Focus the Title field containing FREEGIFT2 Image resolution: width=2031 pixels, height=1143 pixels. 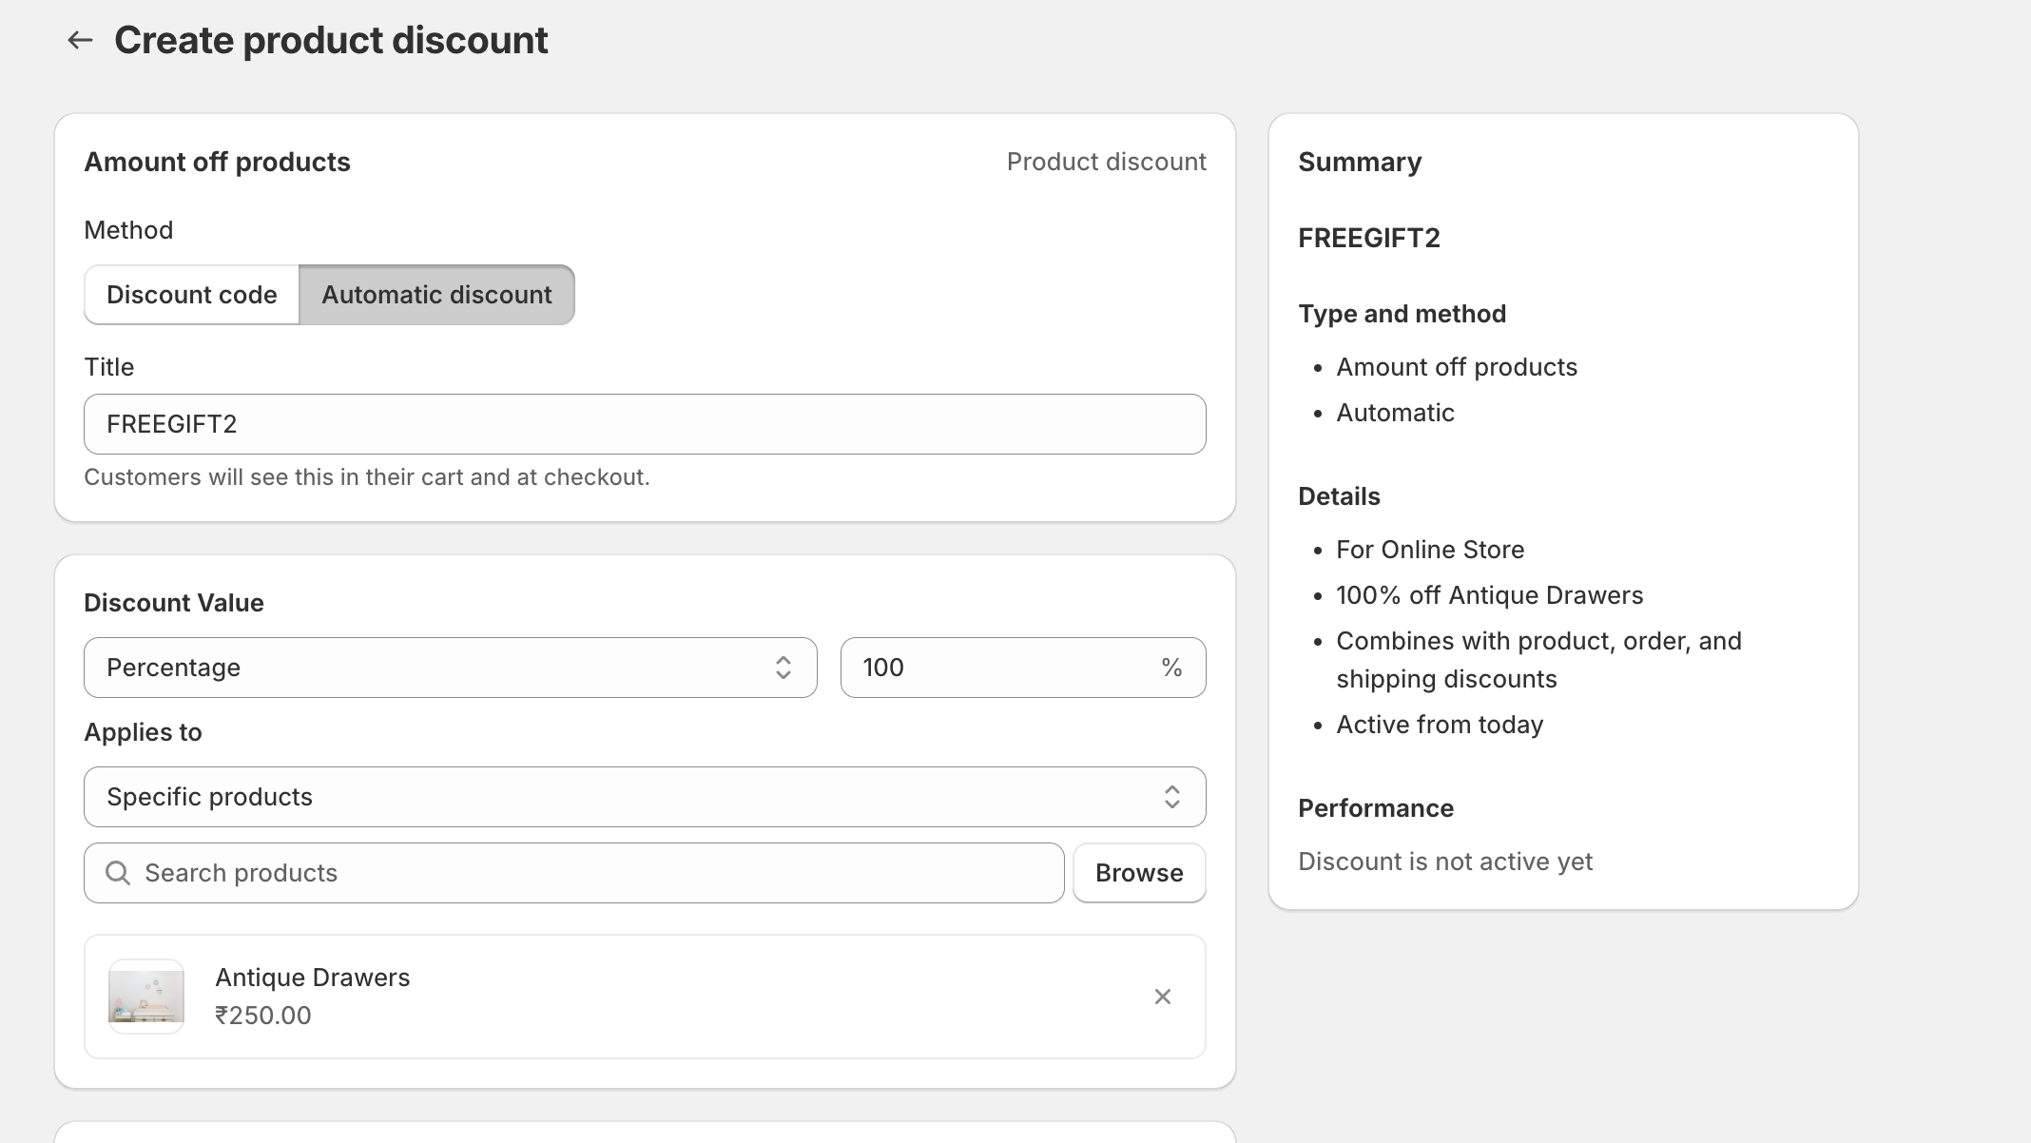[645, 424]
